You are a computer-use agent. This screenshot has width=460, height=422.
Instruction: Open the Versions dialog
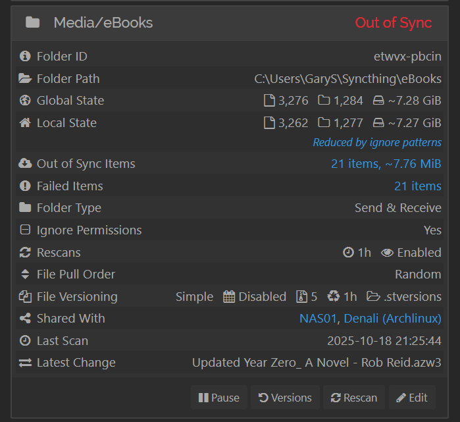(x=285, y=398)
